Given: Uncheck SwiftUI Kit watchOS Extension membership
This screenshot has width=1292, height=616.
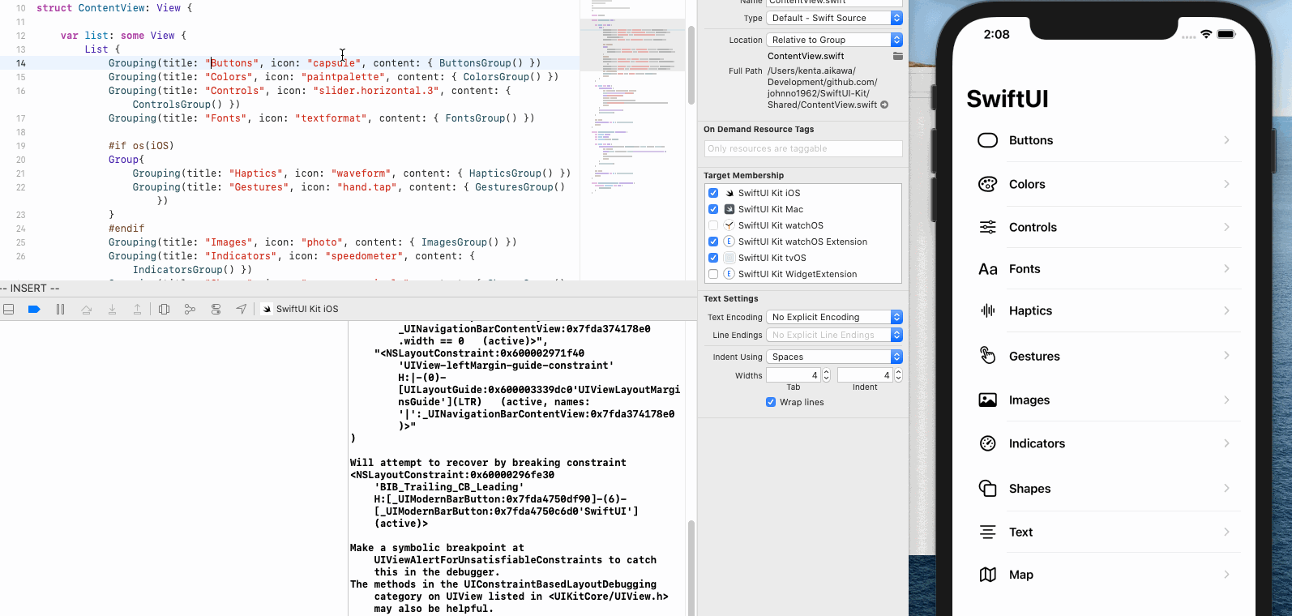Looking at the screenshot, I should pyautogui.click(x=713, y=242).
